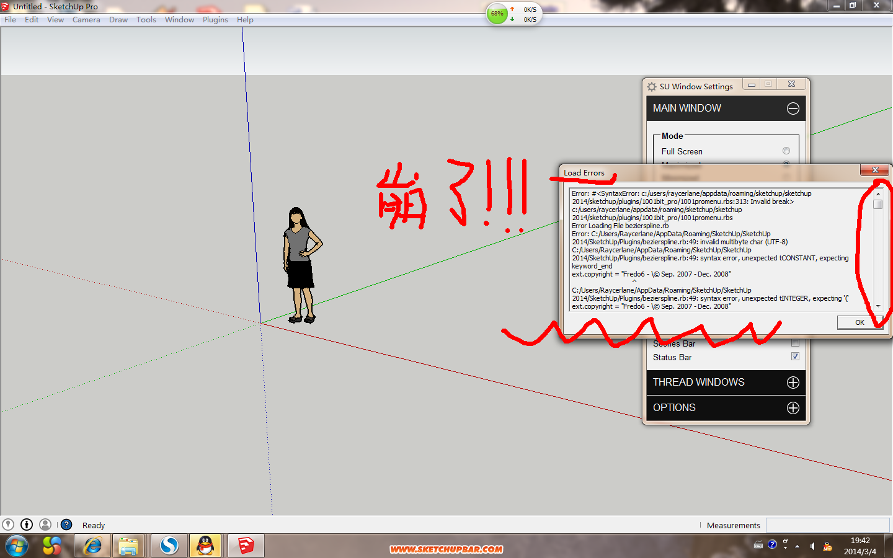Click the Load Errors scrollbar thumb

(x=878, y=205)
